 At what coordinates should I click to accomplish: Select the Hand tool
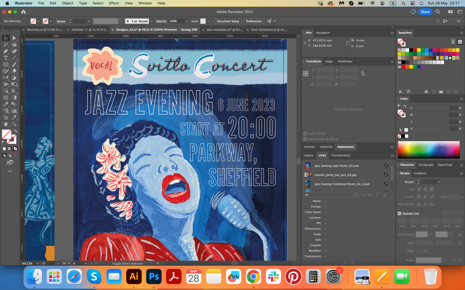click(x=6, y=124)
